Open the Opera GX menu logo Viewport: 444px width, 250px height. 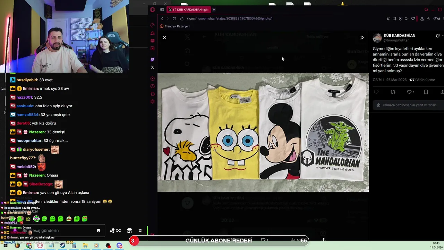click(153, 10)
